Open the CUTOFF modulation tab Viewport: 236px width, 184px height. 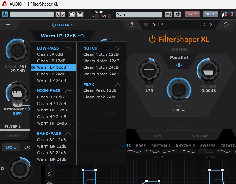click(13, 136)
